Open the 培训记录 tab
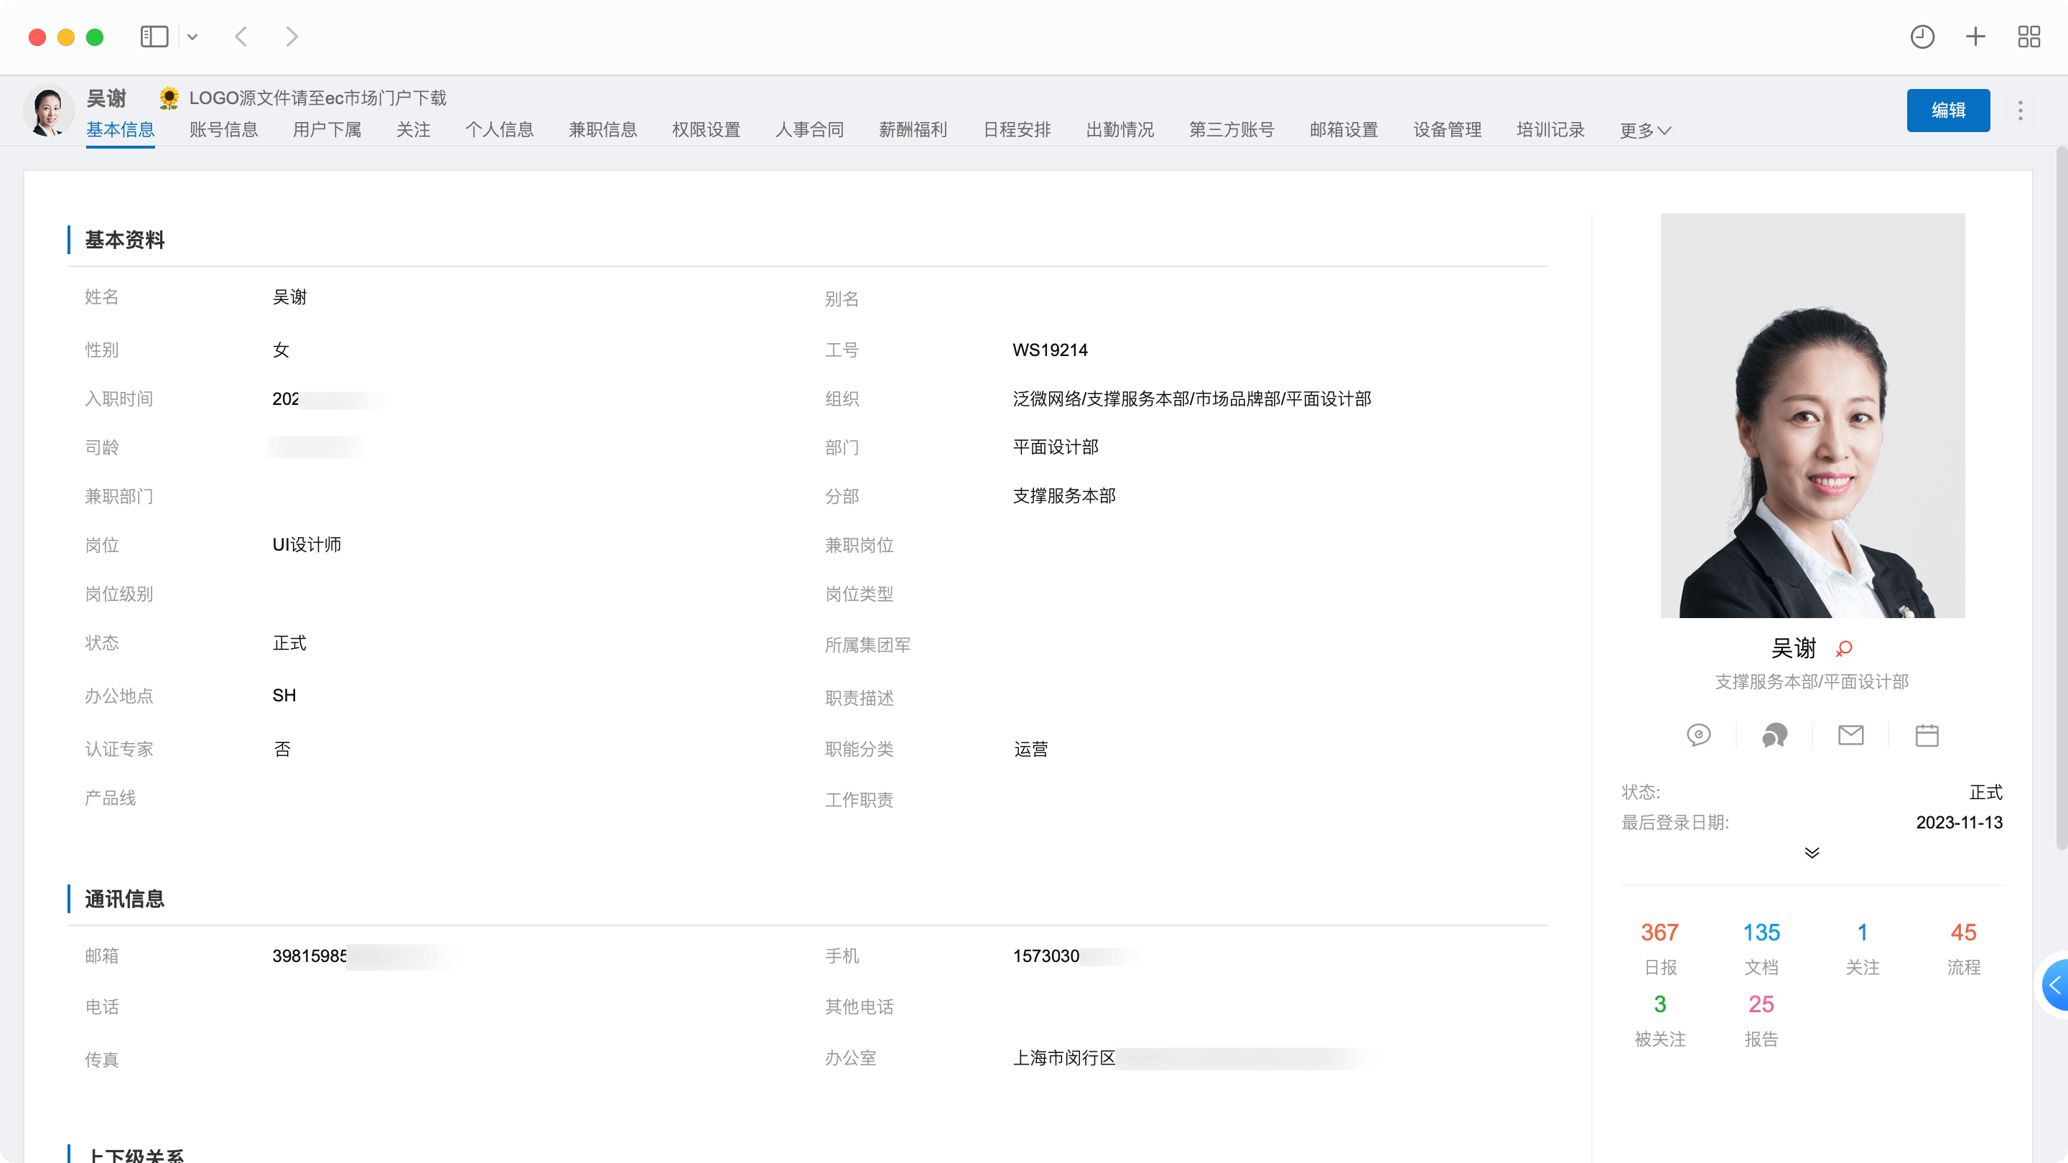The width and height of the screenshot is (2068, 1163). point(1551,130)
